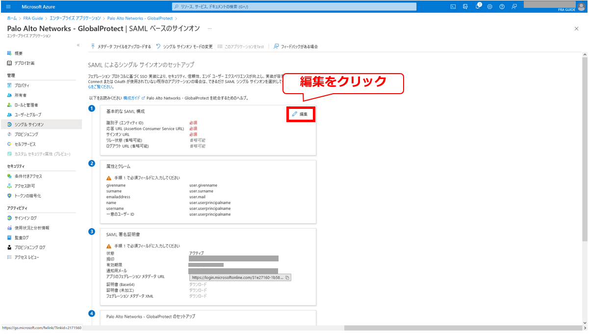
Task: Click the feedback icon in top bar
Action: point(514,7)
